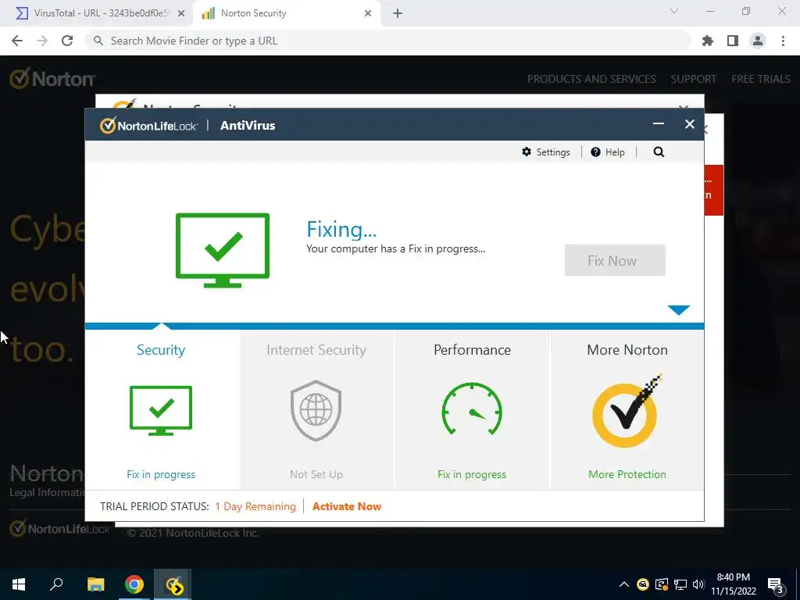Click the More Norton yellow checkmark logo
The image size is (800, 600).
coord(627,411)
